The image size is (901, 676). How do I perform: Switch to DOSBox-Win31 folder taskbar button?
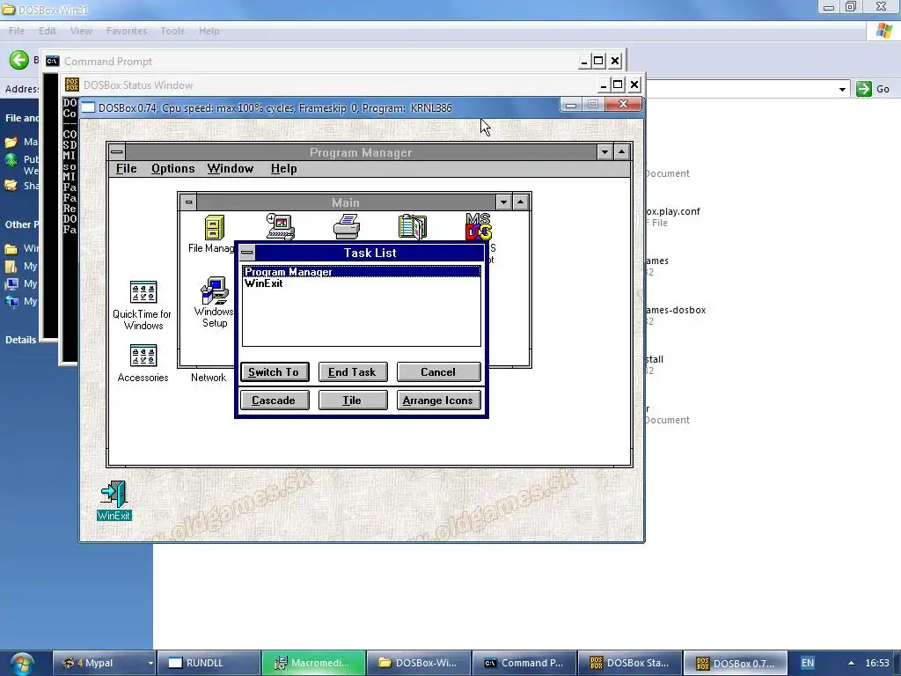(x=418, y=663)
